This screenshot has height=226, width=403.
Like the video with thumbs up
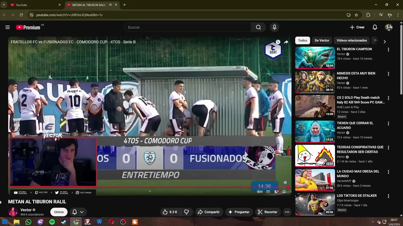point(170,212)
